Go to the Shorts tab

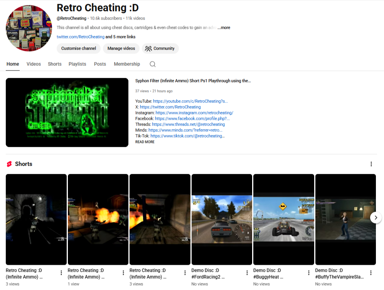[x=55, y=64]
